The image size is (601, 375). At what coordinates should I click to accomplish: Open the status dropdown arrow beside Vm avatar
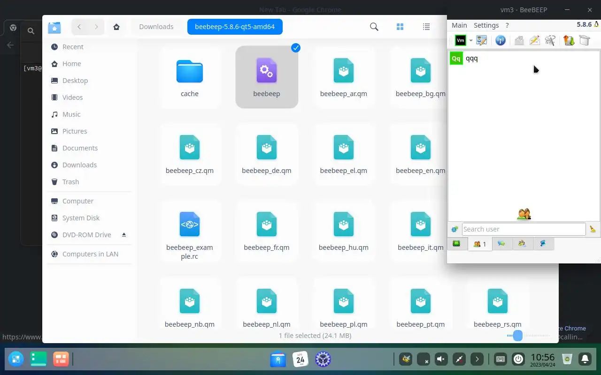pyautogui.click(x=470, y=41)
